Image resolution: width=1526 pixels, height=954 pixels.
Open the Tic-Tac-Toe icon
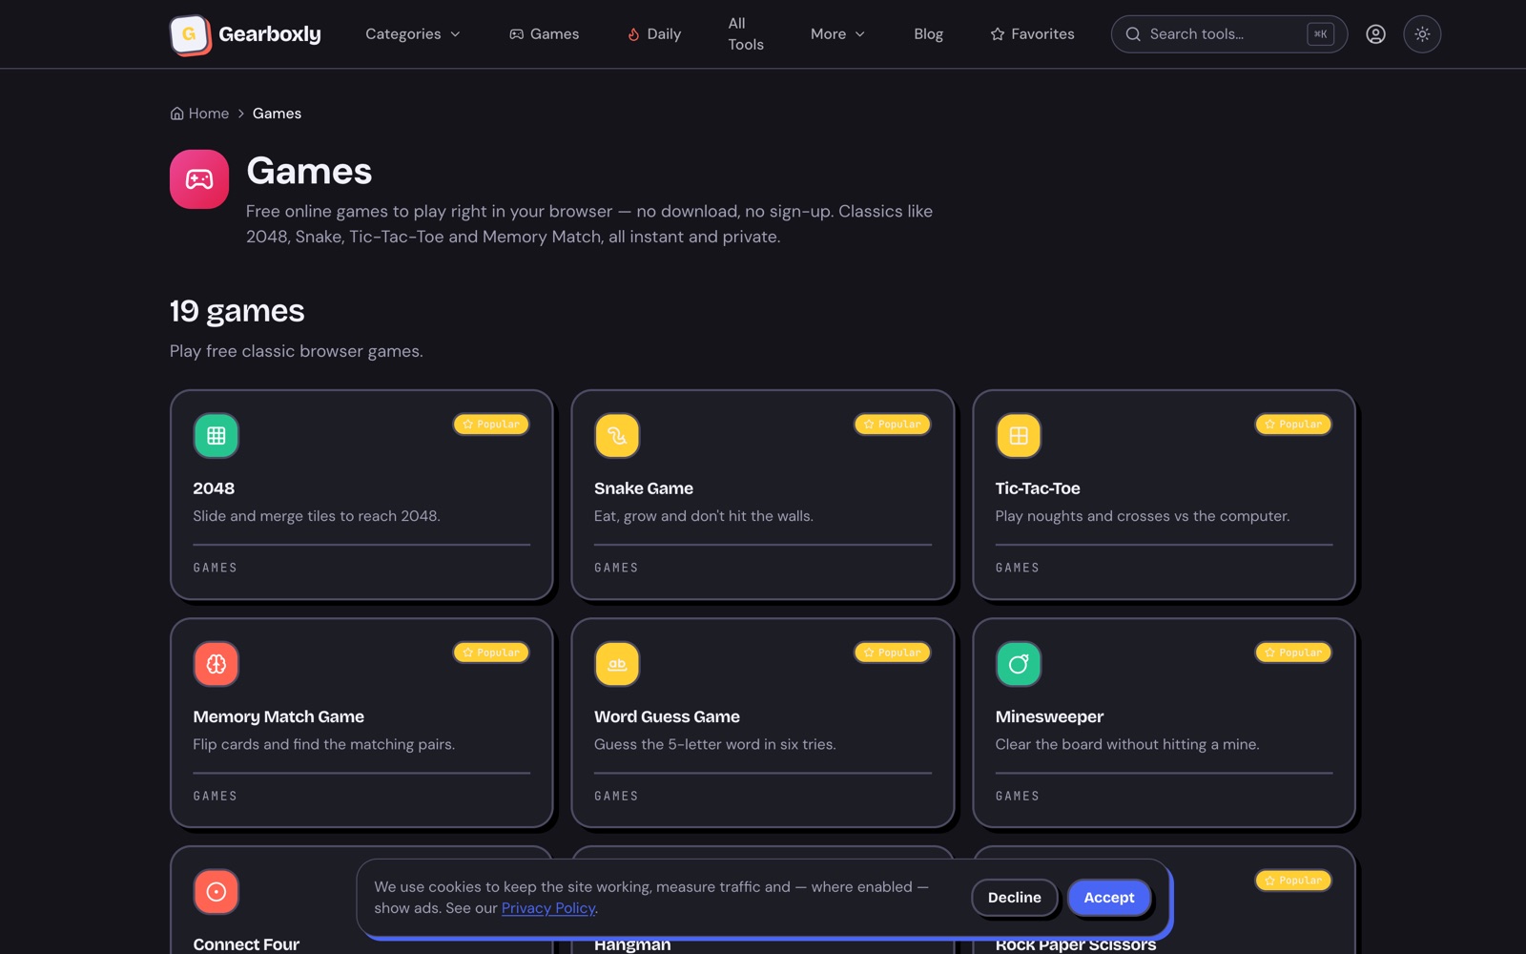pyautogui.click(x=1019, y=436)
